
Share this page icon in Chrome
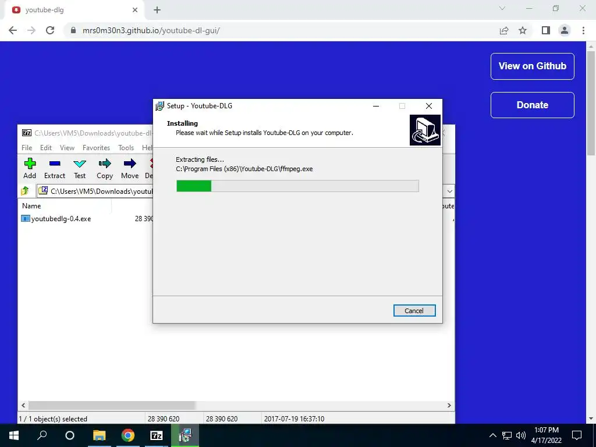[504, 30]
